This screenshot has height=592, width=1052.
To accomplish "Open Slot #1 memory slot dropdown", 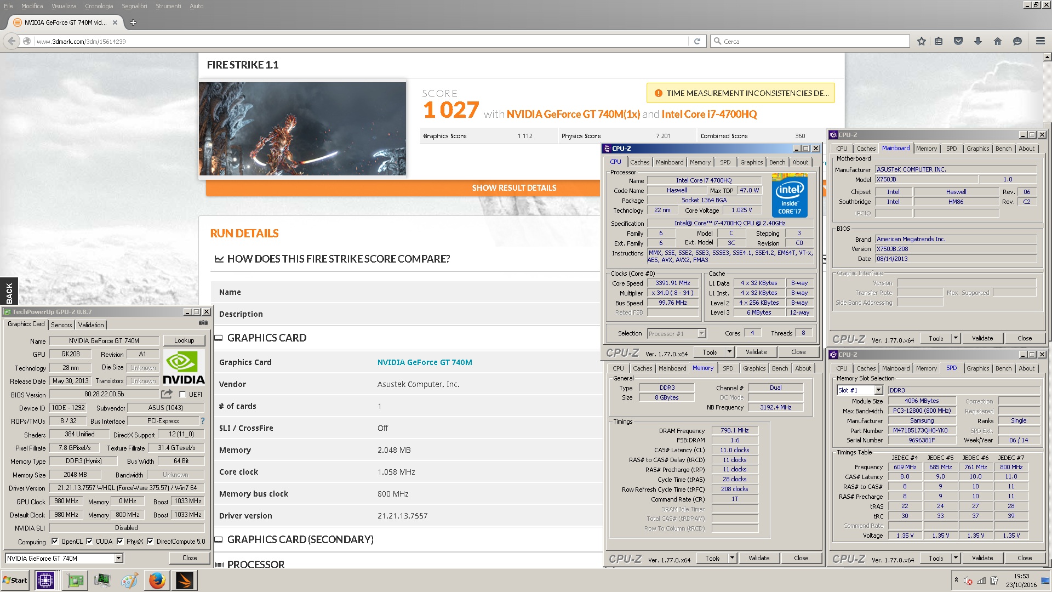I will coord(878,390).
